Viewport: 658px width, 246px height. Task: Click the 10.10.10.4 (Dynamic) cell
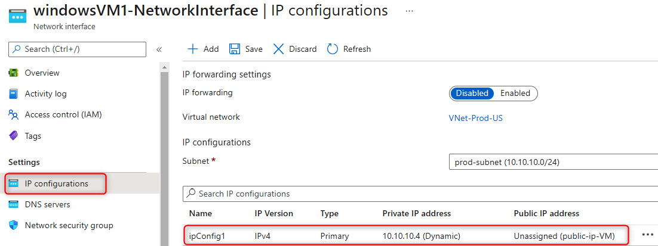pos(422,236)
